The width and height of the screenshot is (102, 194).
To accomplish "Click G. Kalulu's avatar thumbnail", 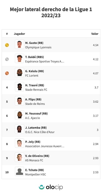I will 20,73.
